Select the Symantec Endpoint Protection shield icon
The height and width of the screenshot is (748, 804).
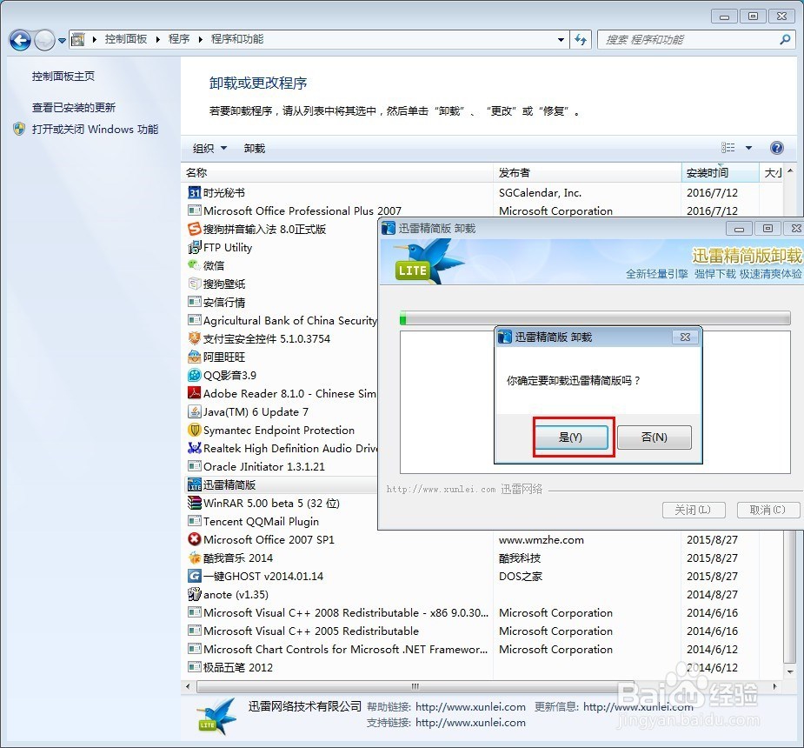click(195, 430)
